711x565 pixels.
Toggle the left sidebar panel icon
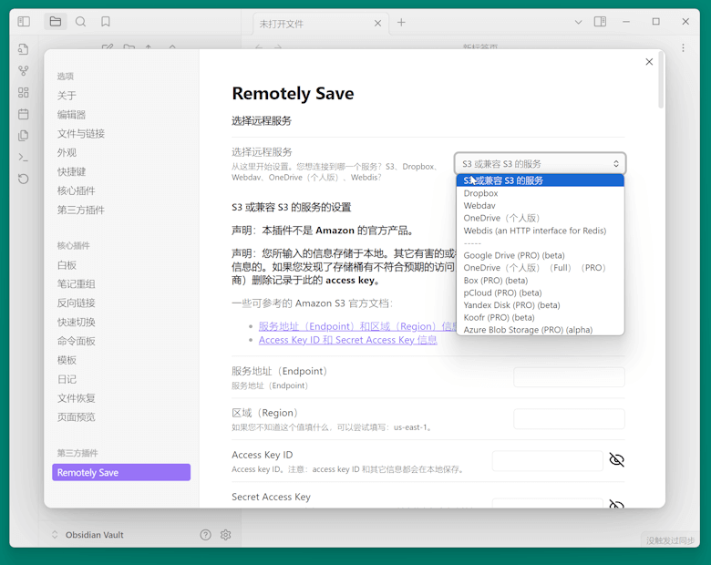(x=24, y=22)
